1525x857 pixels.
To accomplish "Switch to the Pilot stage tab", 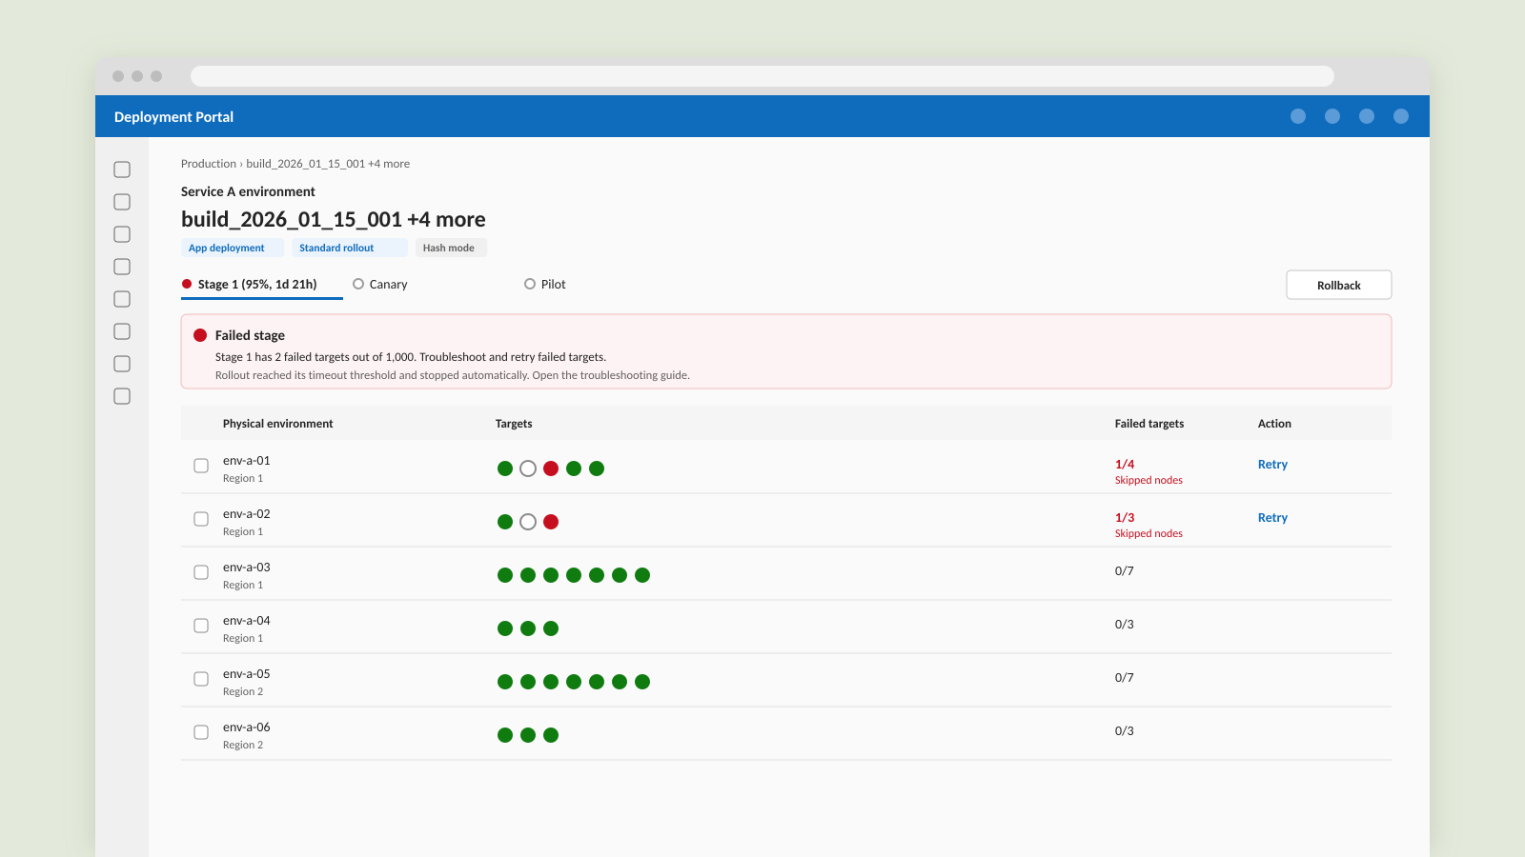I will 545,284.
